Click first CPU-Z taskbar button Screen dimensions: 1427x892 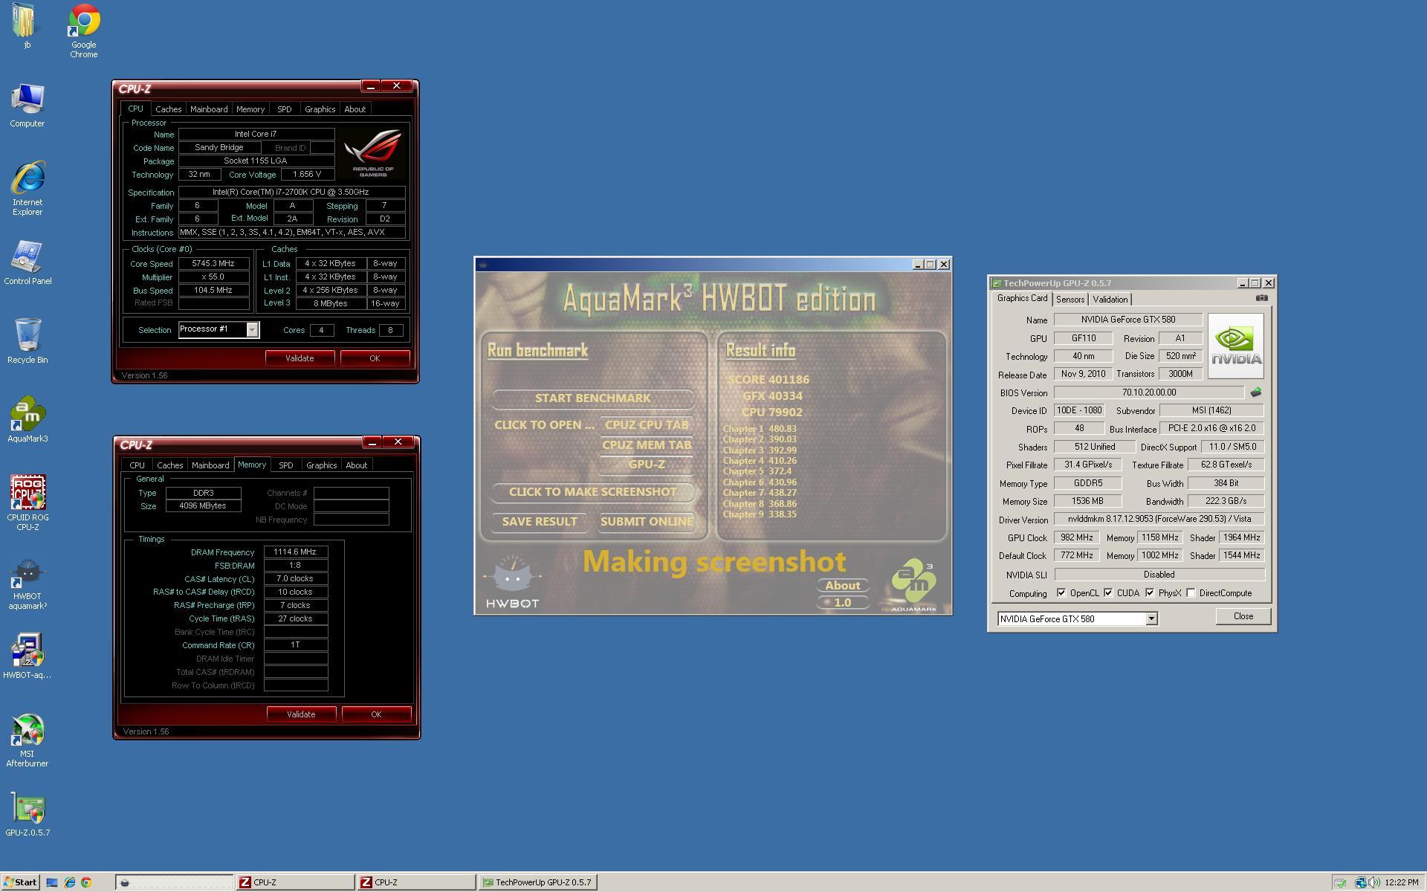coord(295,882)
